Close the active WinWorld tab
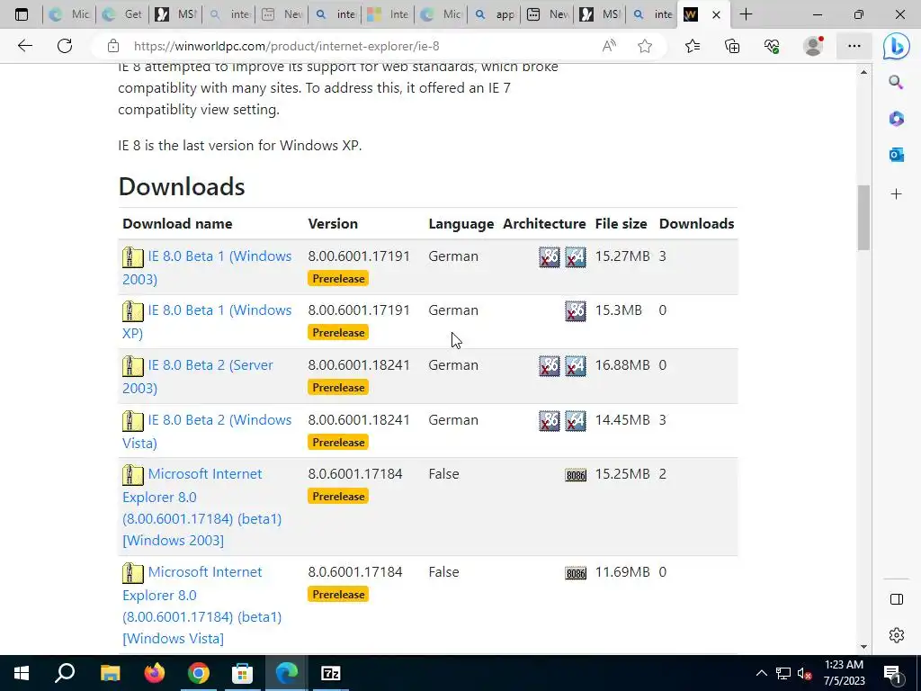This screenshot has width=921, height=691. coord(716,14)
